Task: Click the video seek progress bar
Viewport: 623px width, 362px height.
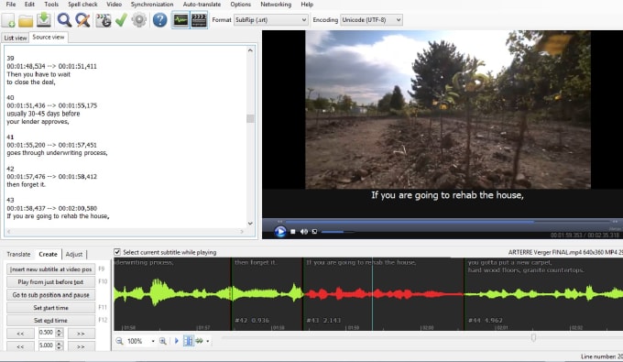Action: [448, 222]
